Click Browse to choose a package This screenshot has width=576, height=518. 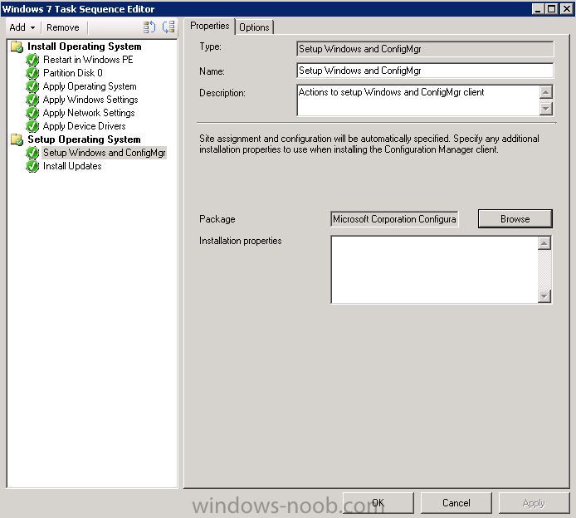515,219
